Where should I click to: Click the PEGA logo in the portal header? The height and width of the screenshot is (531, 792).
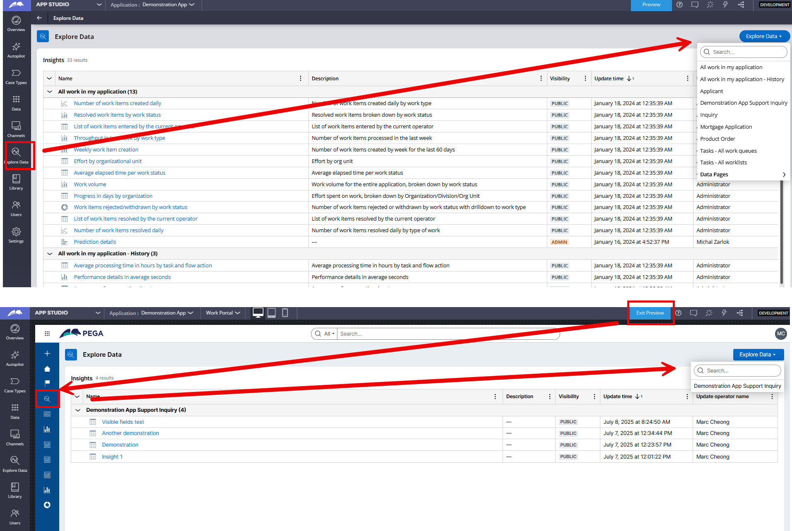click(82, 334)
